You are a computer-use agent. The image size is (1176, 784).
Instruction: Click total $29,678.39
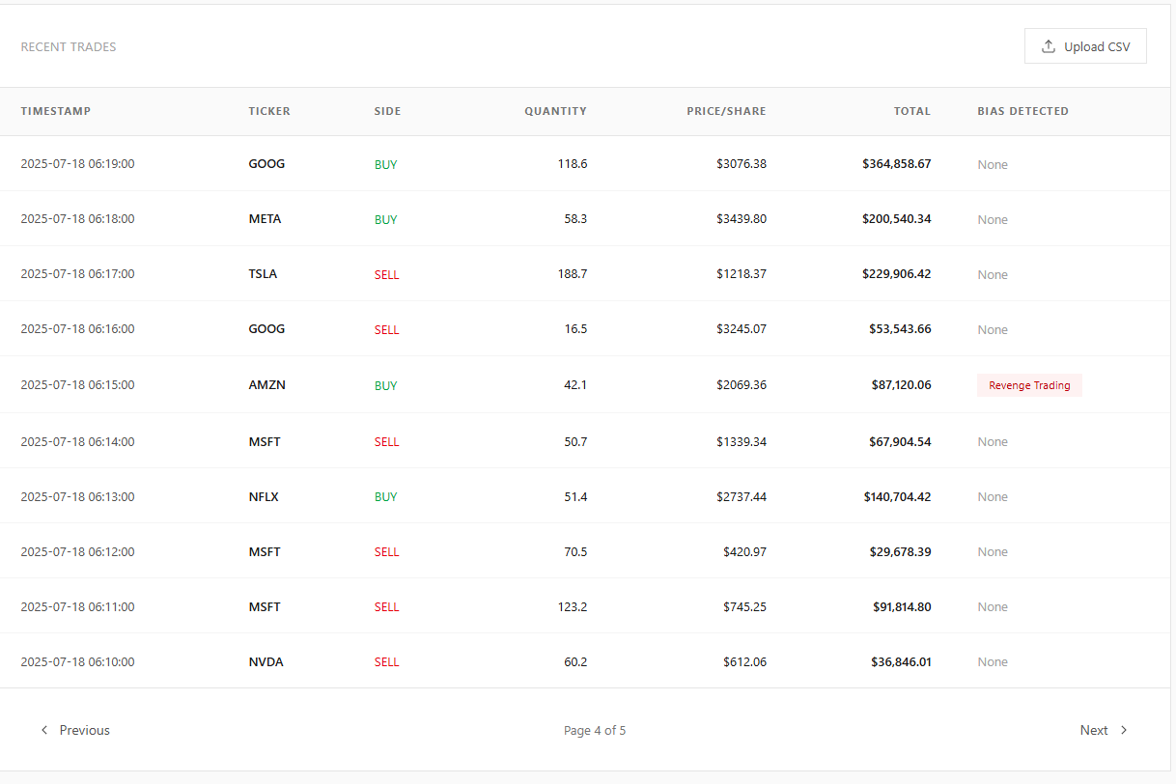coord(900,552)
